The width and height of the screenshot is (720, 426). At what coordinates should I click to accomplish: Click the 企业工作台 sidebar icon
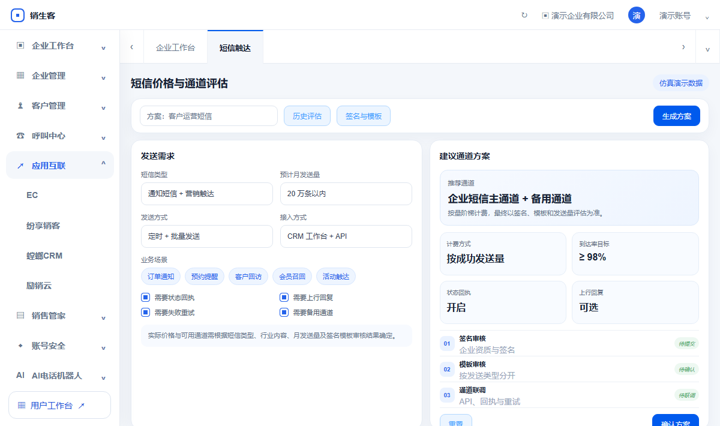point(20,46)
